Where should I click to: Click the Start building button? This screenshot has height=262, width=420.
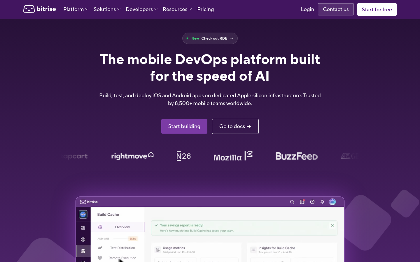tap(184, 126)
